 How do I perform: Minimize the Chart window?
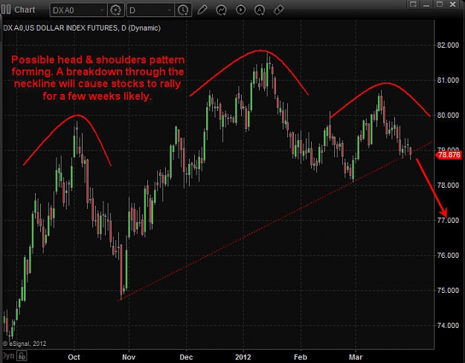(x=426, y=4)
